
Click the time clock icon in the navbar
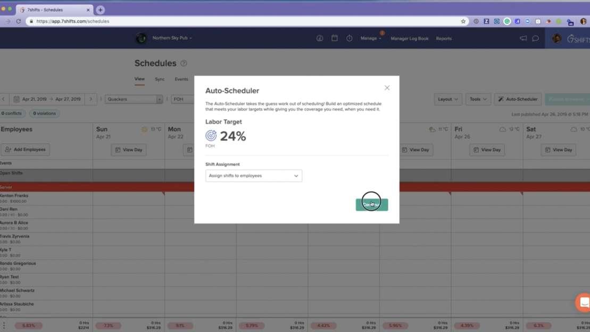coord(350,38)
